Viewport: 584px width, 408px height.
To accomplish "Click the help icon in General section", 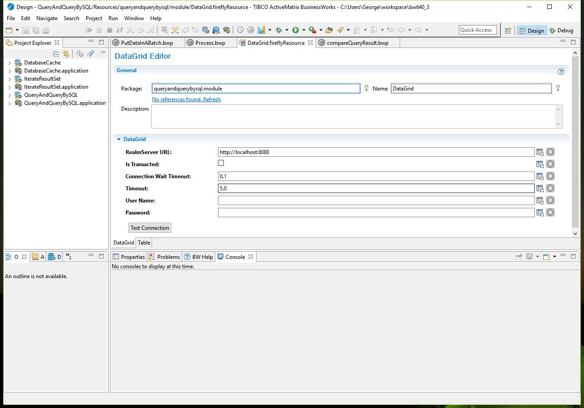I will (x=561, y=72).
